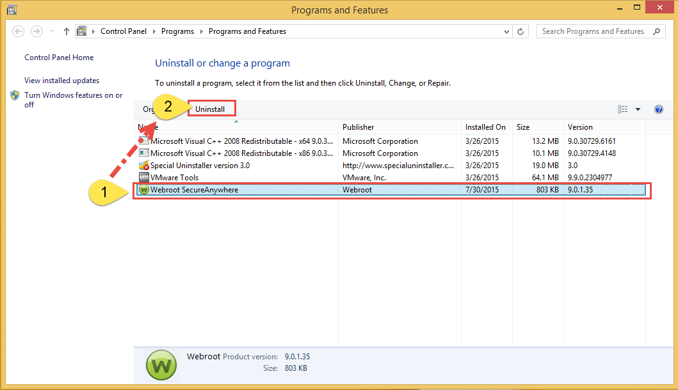Open the view options dropdown arrow
This screenshot has height=390, width=678.
point(638,109)
